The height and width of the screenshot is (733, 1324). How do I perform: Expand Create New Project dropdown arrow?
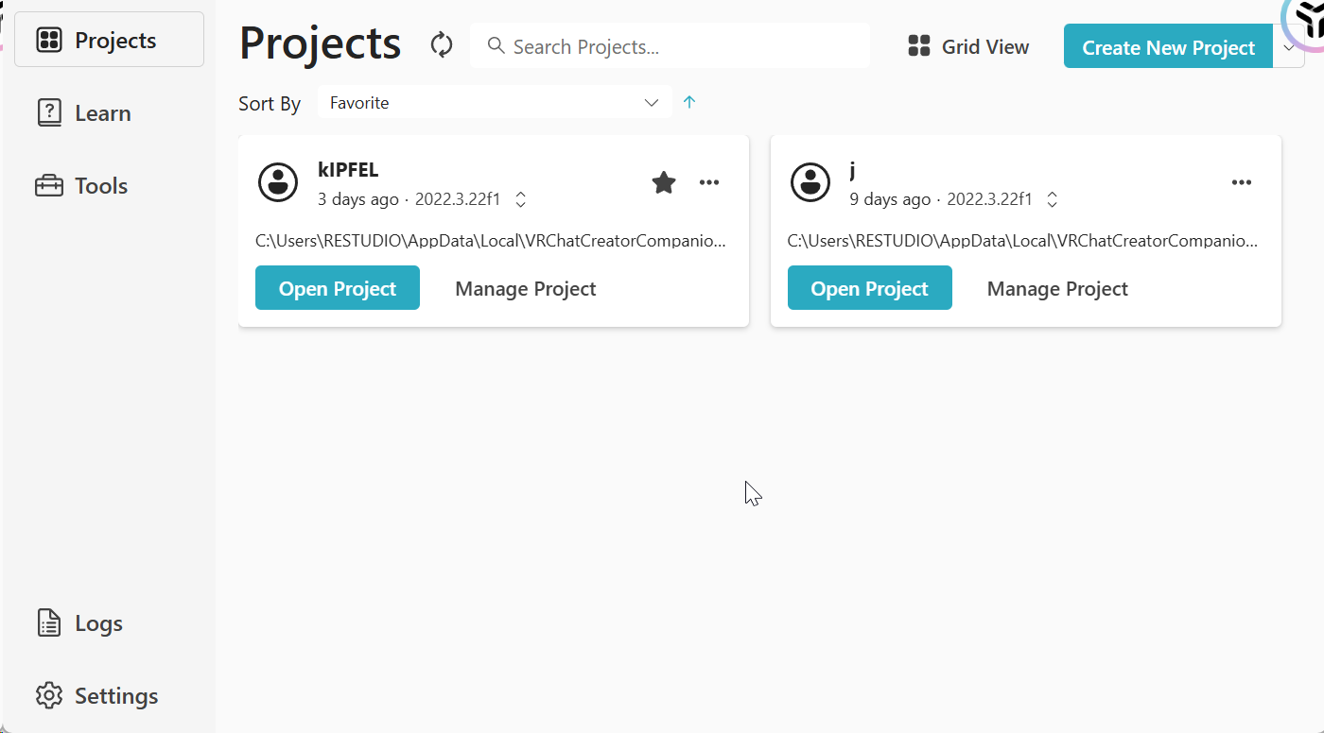pyautogui.click(x=1288, y=47)
